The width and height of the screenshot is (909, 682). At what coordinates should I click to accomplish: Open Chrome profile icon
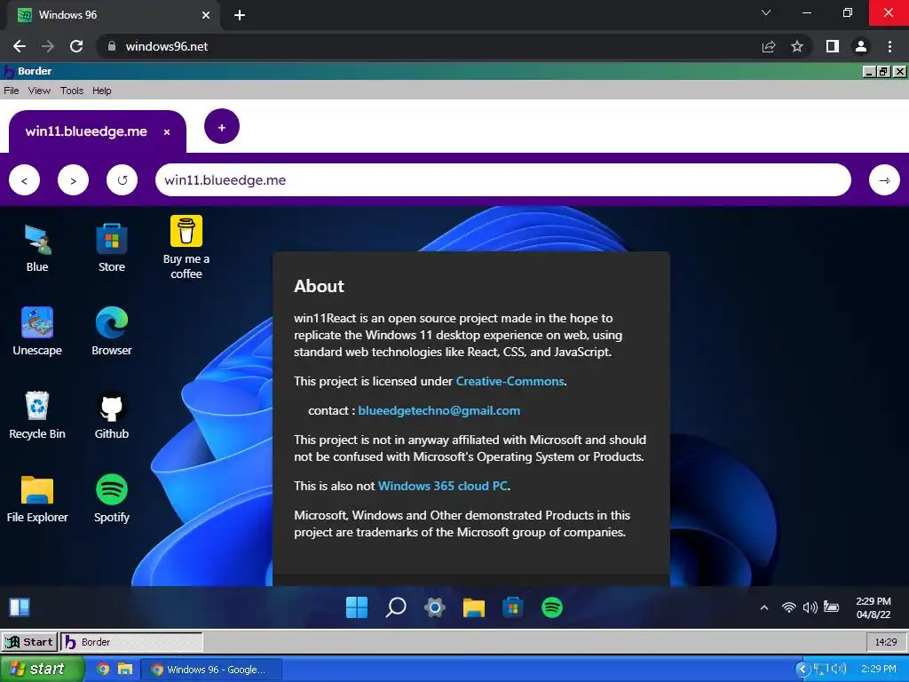click(x=861, y=46)
